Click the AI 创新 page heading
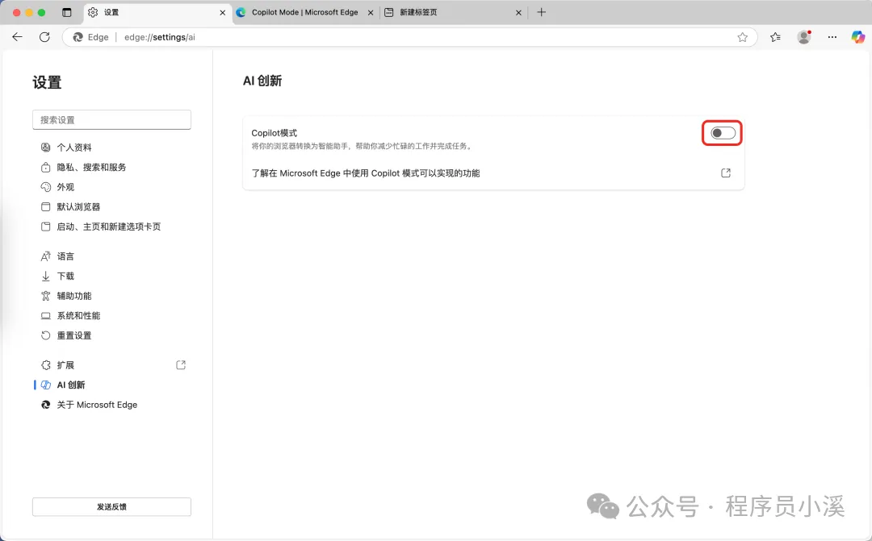This screenshot has height=541, width=872. 262,81
